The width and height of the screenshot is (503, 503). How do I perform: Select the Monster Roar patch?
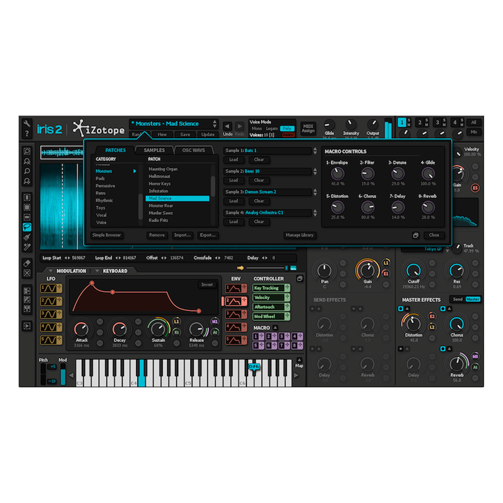161,206
